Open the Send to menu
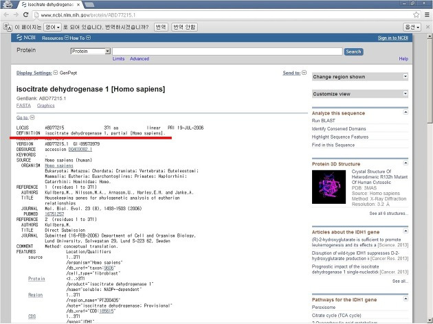433x324 pixels. (294, 73)
